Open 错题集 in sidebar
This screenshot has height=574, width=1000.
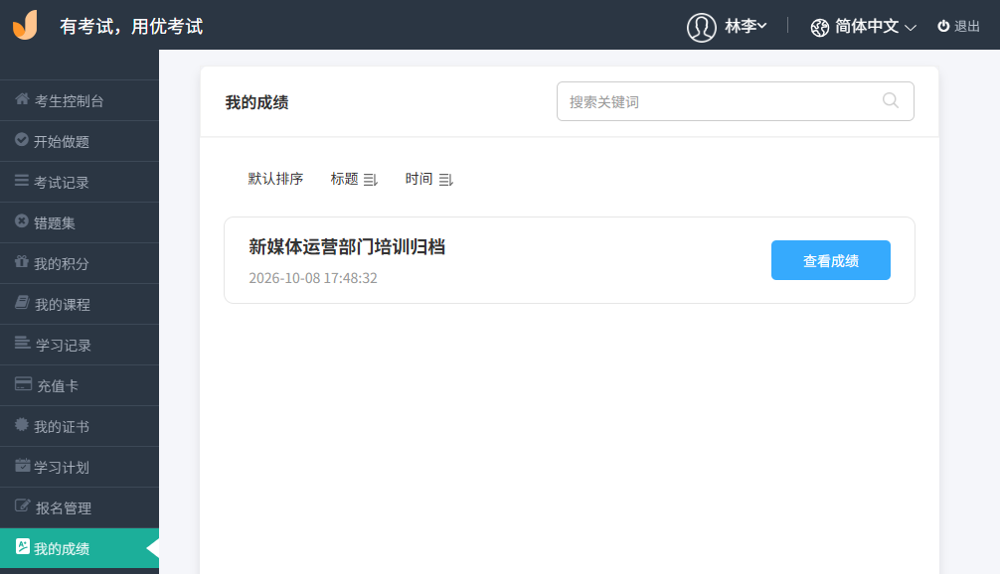pyautogui.click(x=80, y=223)
